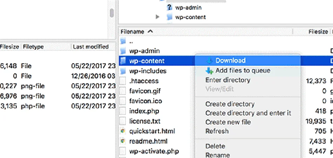Select Add files to queue
The image size is (333, 158).
pyautogui.click(x=243, y=70)
